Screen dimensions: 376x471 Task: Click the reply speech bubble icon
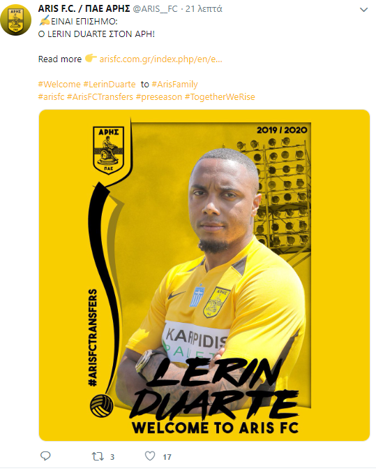45,456
